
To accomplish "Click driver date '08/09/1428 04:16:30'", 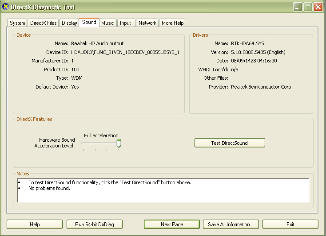I will pyautogui.click(x=254, y=61).
